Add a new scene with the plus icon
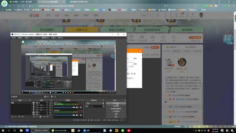The image size is (236, 133). (x=12, y=116)
